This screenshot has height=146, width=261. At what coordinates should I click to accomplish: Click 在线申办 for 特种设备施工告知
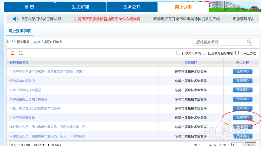click(x=243, y=99)
